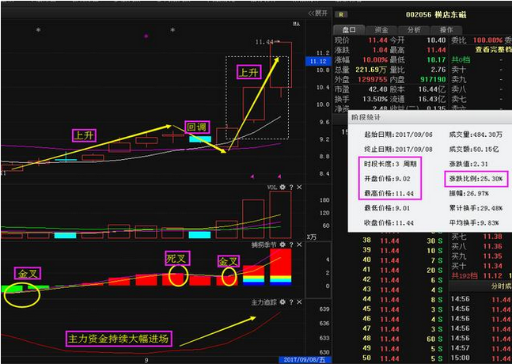
Task: Open the 操作 tab
Action: pyautogui.click(x=446, y=30)
